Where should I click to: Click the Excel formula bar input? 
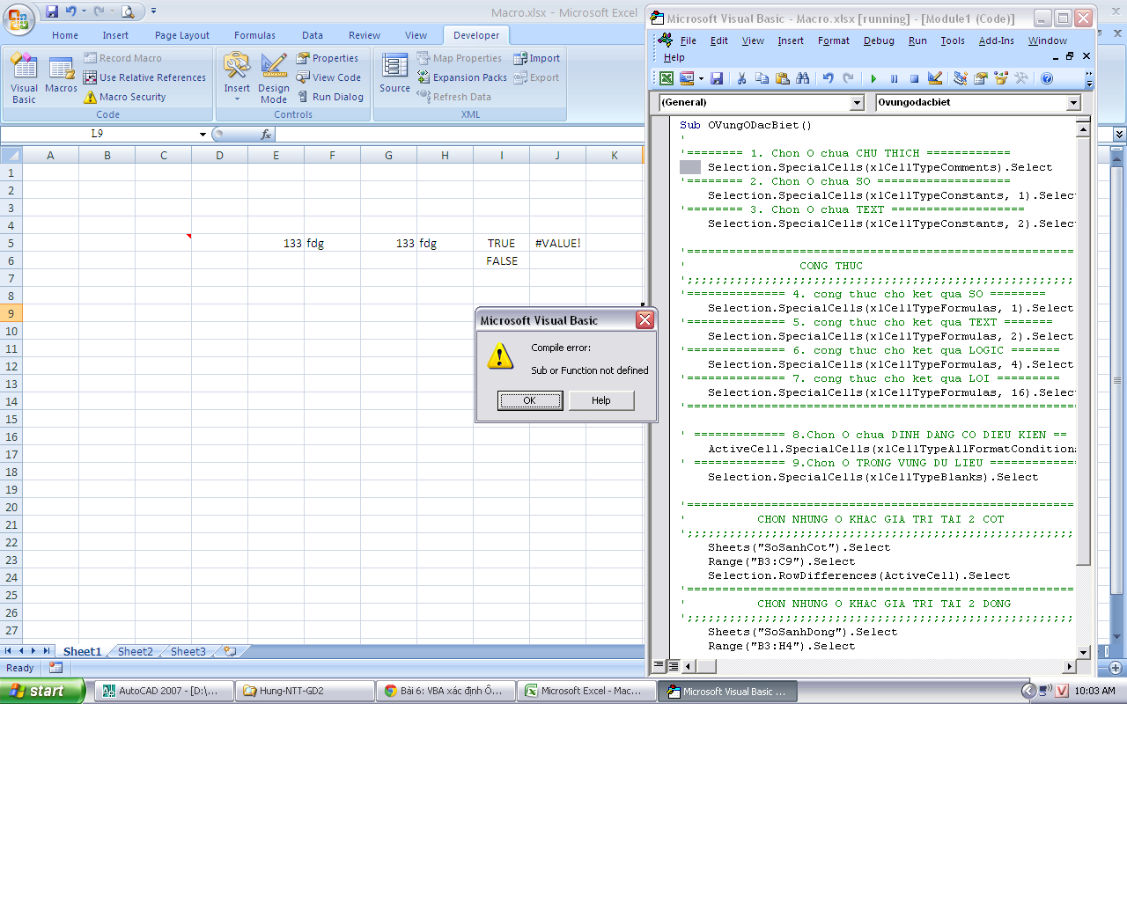pos(460,134)
